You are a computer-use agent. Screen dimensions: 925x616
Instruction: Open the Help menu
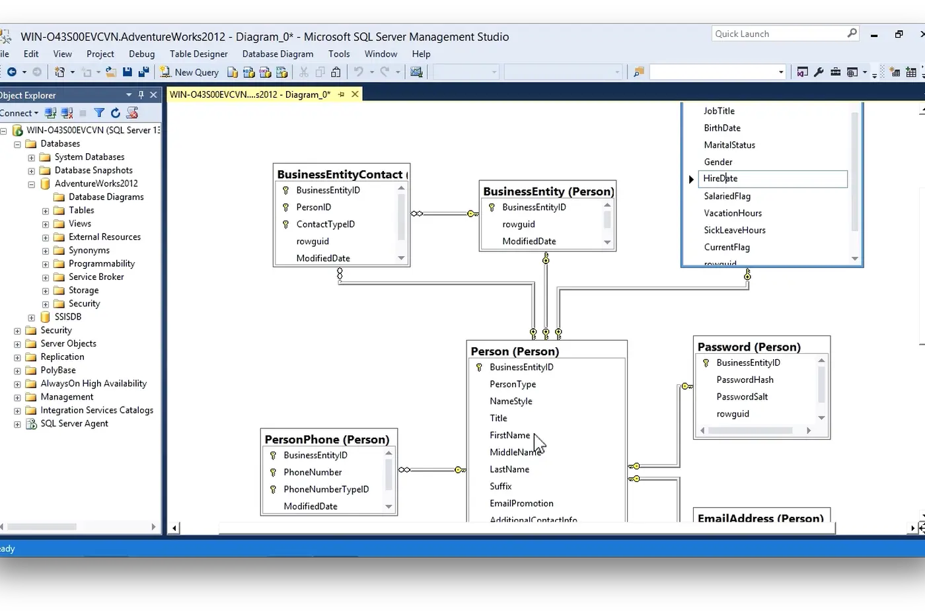(x=421, y=54)
